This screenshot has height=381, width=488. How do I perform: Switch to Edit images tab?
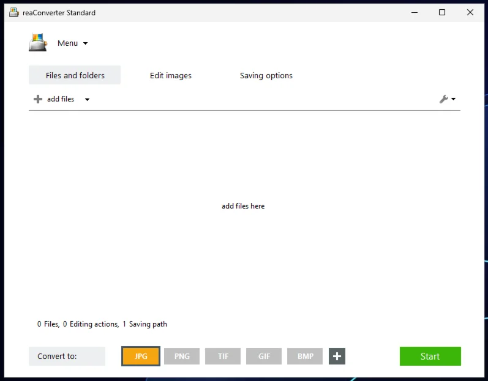point(171,75)
